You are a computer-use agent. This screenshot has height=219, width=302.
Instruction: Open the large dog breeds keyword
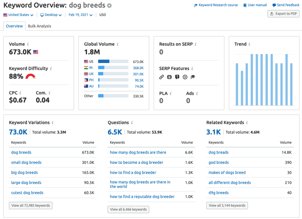coord(26,183)
